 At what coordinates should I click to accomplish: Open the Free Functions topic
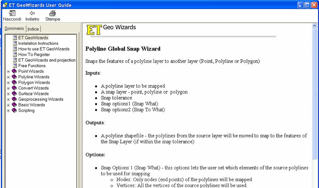[x=32, y=66]
